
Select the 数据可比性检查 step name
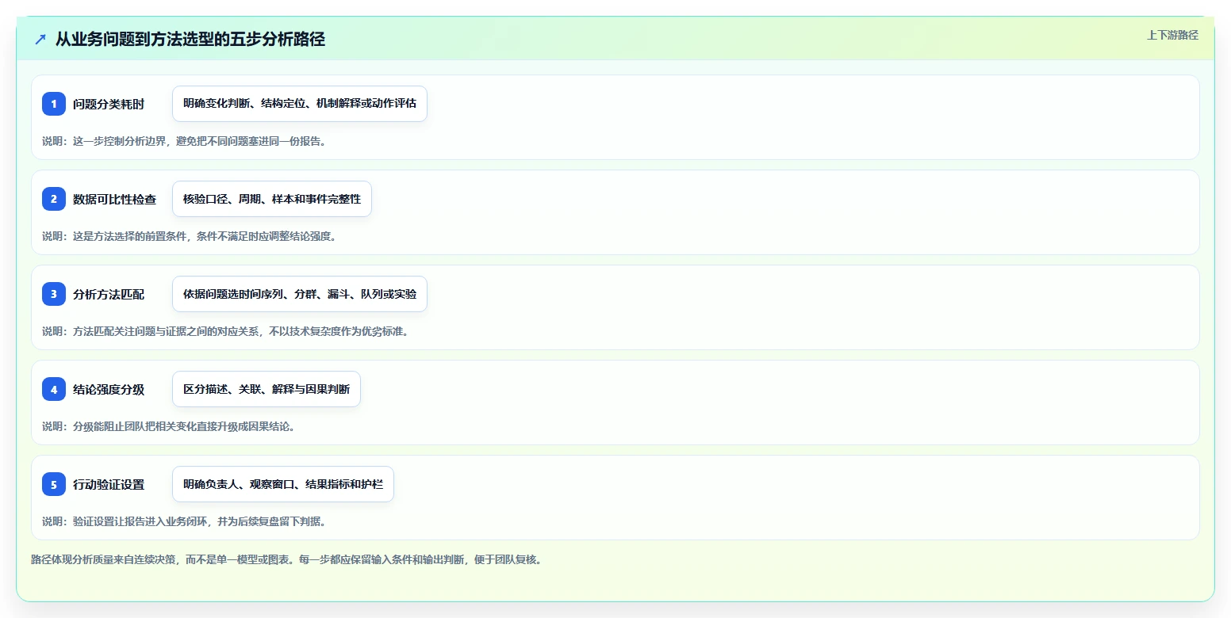pyautogui.click(x=114, y=199)
